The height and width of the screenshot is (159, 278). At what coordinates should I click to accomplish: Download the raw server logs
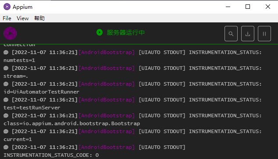click(x=247, y=33)
